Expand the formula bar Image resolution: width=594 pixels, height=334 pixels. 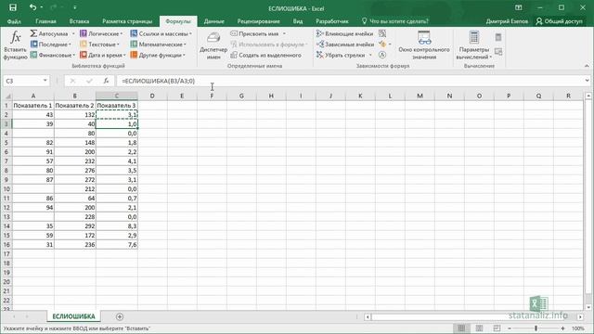pyautogui.click(x=587, y=81)
